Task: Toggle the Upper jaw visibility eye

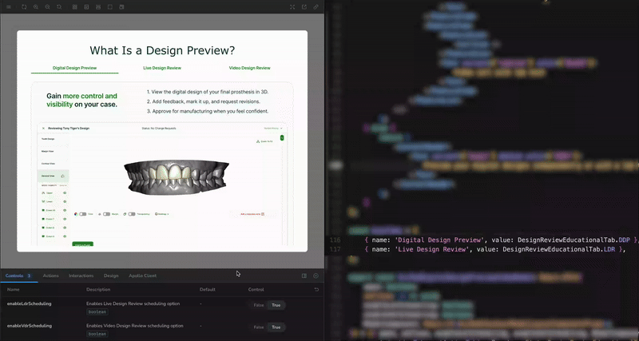Action: point(64,192)
